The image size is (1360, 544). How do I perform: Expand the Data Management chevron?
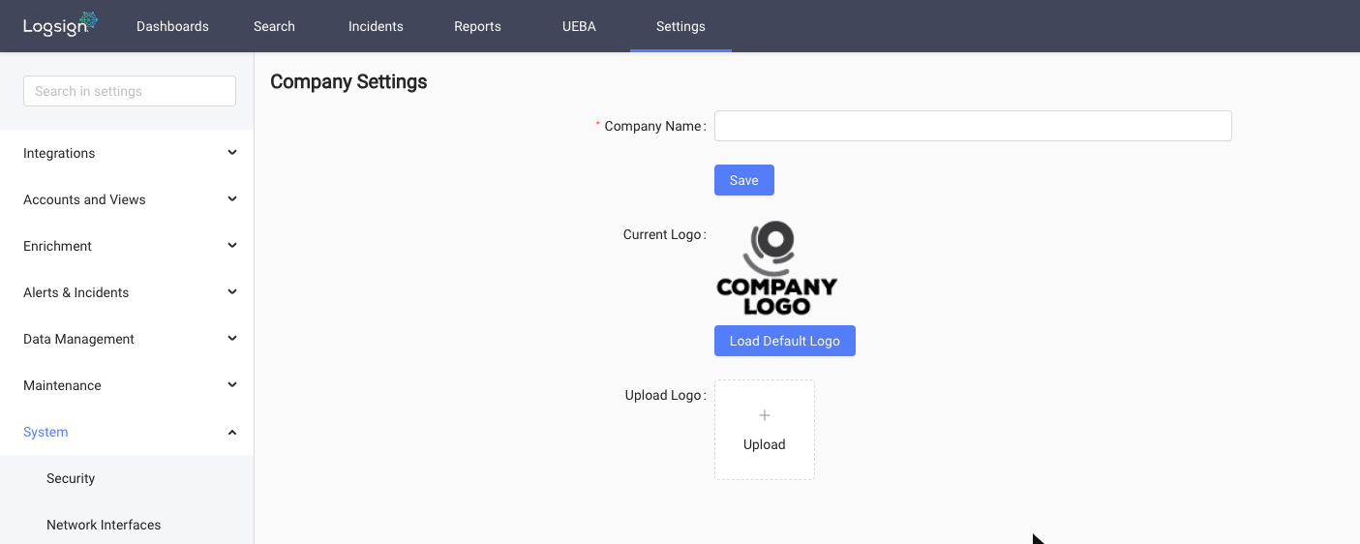pos(232,339)
